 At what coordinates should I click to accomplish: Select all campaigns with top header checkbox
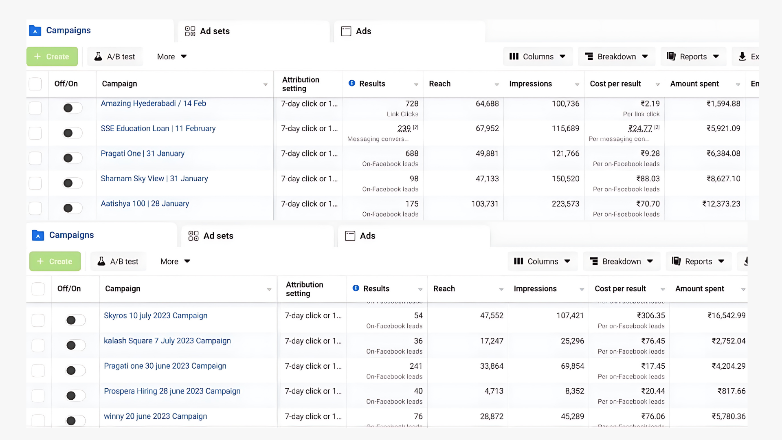(35, 84)
